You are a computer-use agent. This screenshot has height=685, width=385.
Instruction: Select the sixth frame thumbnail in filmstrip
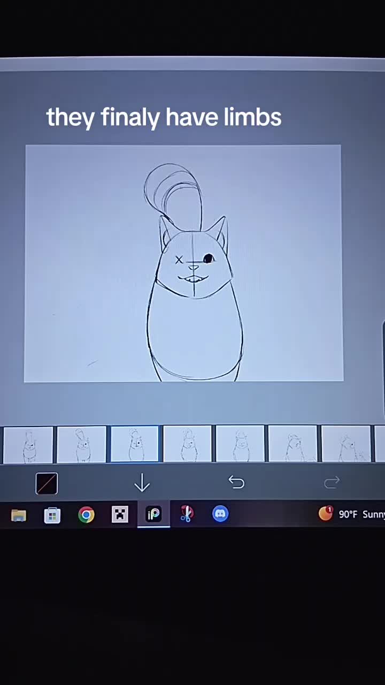(292, 443)
